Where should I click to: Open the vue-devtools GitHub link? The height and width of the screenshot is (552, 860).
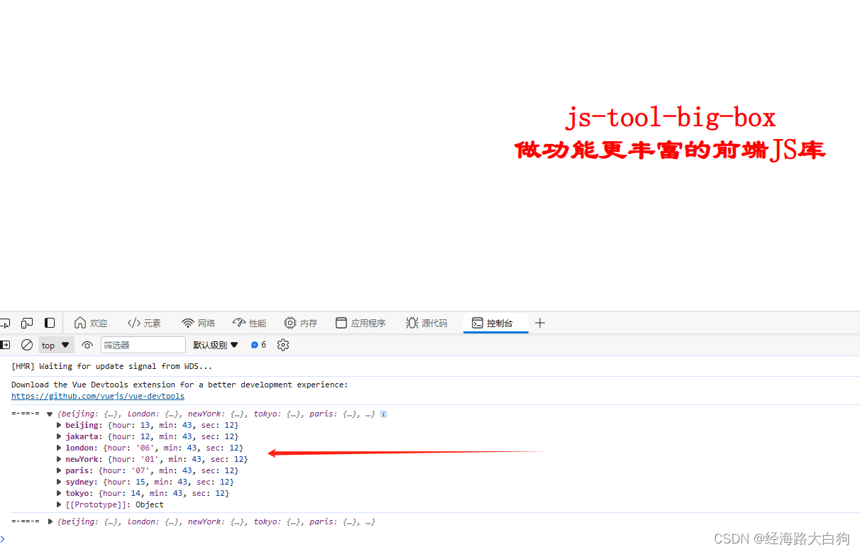click(x=98, y=396)
